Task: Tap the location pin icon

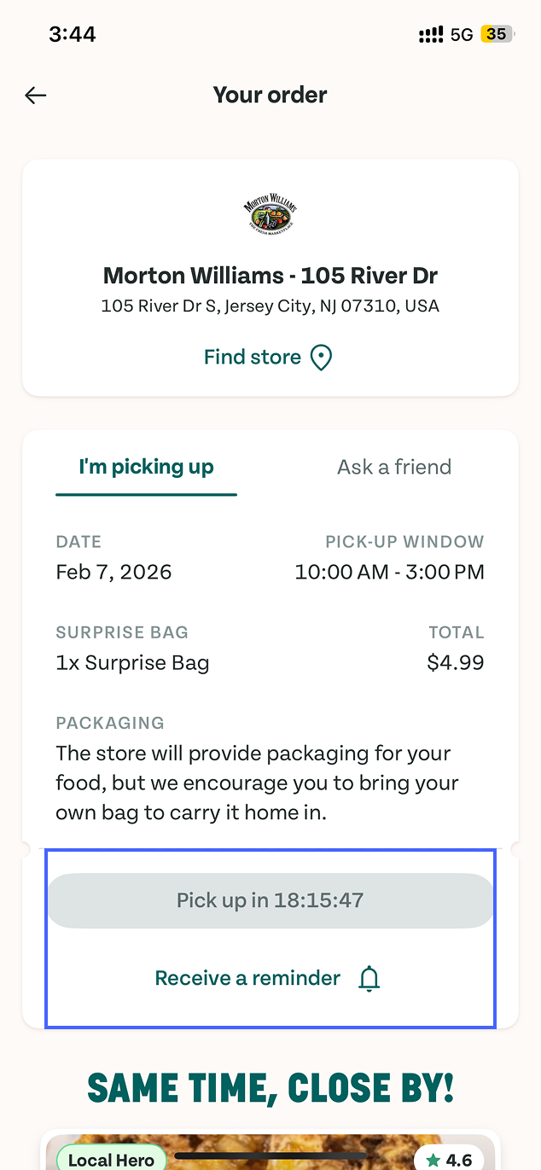Action: (321, 358)
